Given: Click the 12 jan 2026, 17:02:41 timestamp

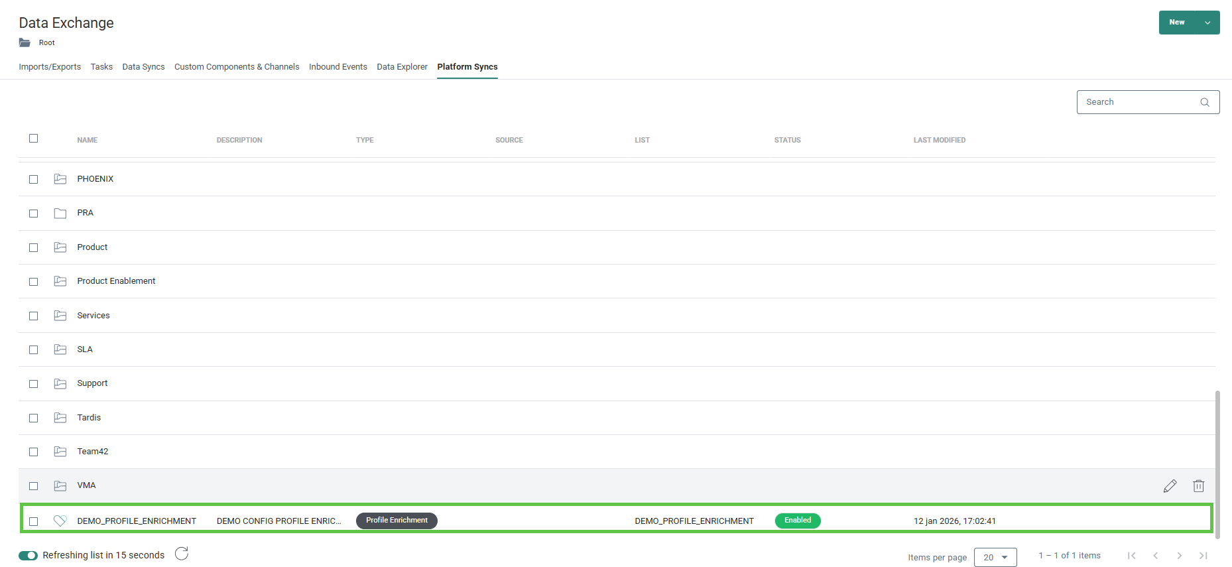Looking at the screenshot, I should click(954, 521).
